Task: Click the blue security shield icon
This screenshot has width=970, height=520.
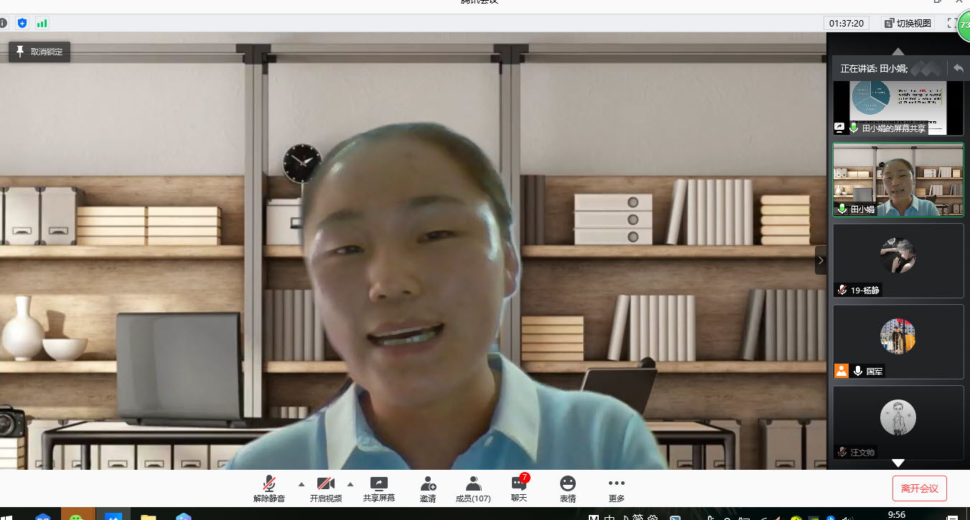Action: point(22,23)
